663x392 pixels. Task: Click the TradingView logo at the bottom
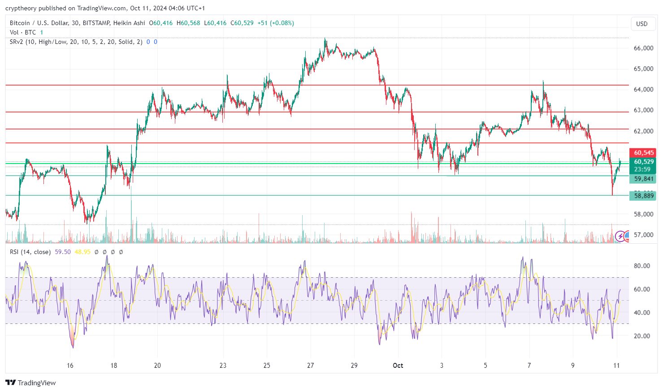click(31, 383)
